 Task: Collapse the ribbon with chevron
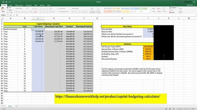point(195,5)
